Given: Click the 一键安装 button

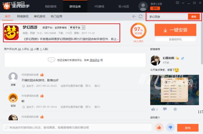Looking at the screenshot, I should pos(175,30).
